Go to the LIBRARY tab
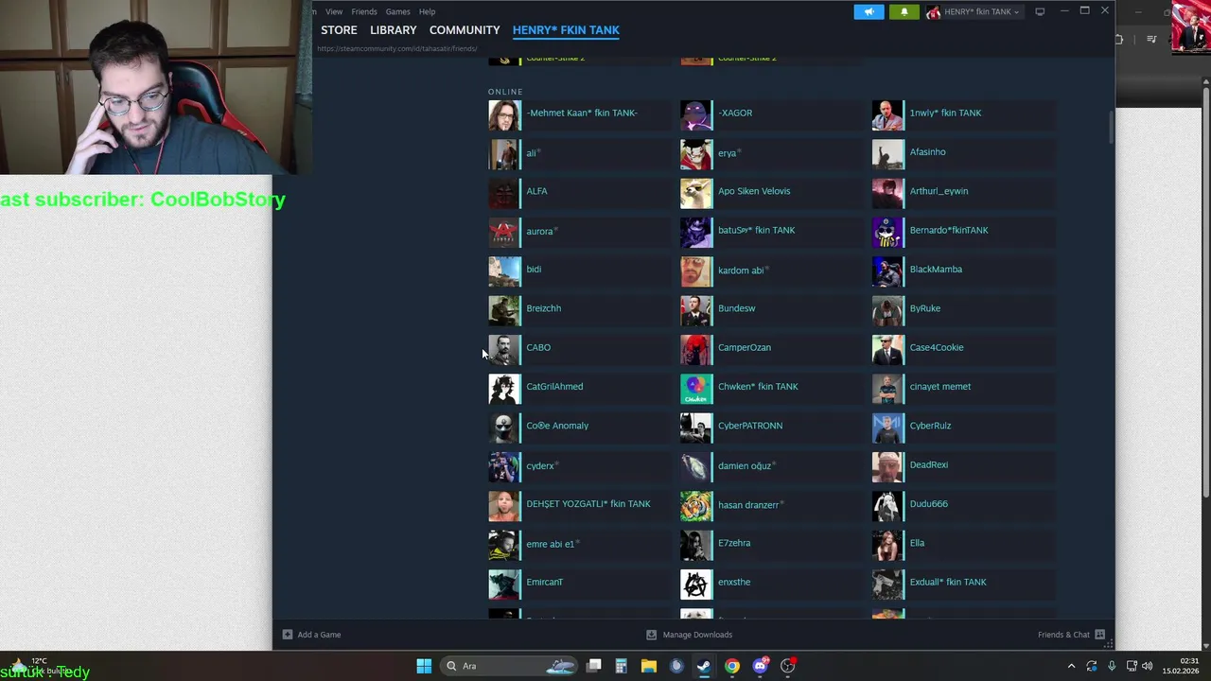The image size is (1211, 681). (394, 30)
